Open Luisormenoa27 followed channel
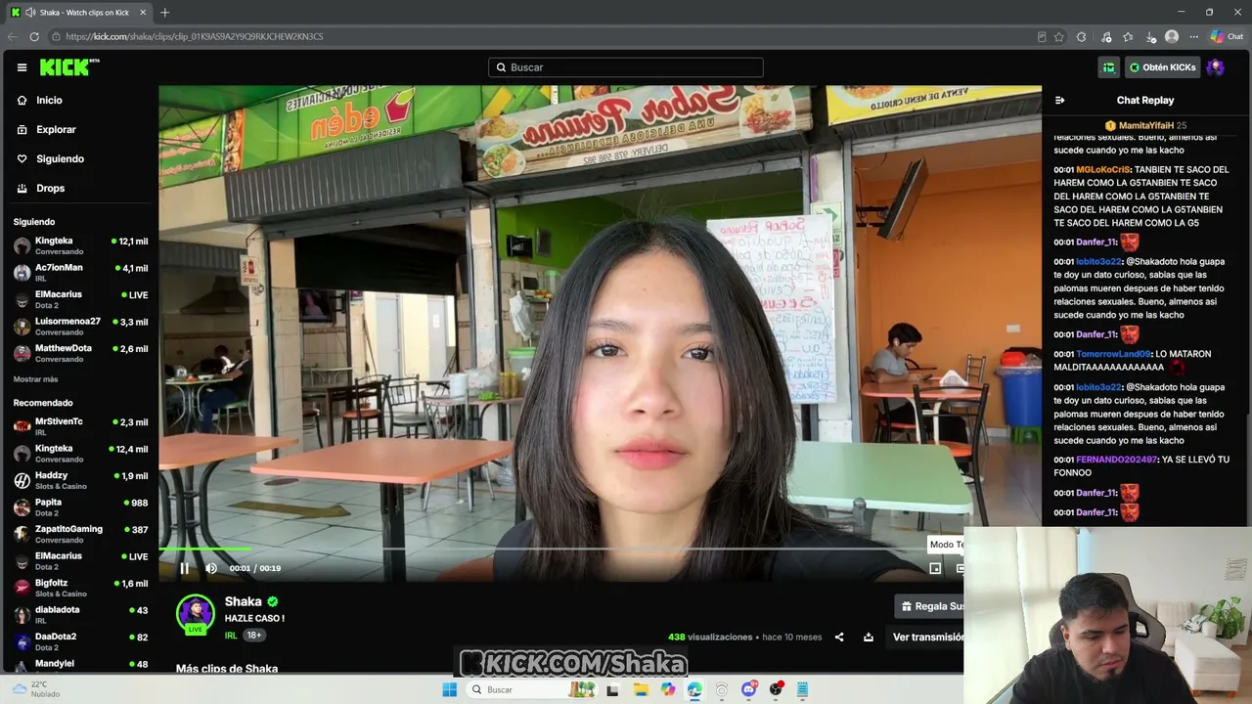Screen dimensions: 1252x704 click(x=80, y=326)
